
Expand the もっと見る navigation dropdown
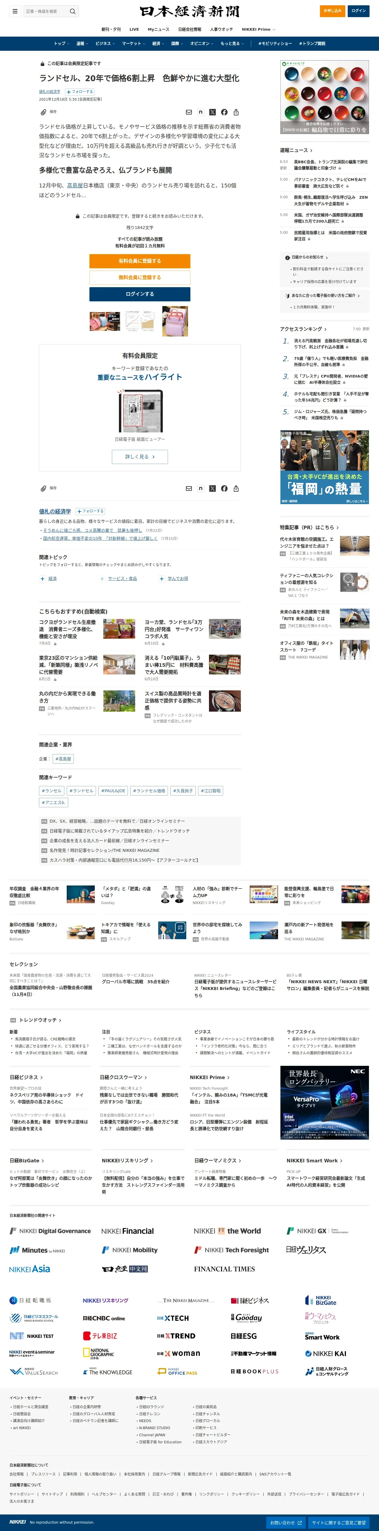click(x=232, y=43)
